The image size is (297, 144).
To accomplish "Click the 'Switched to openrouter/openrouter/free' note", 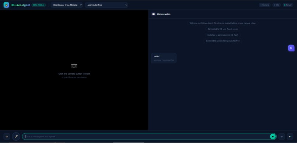I will click(223, 41).
